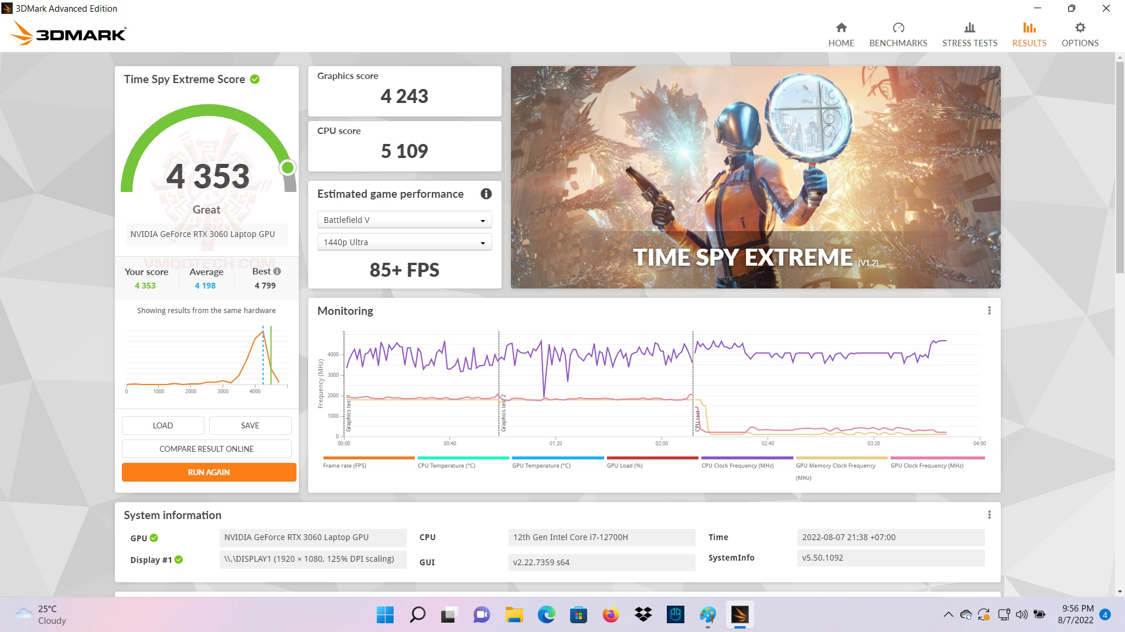Open the System information overflow menu
The height and width of the screenshot is (632, 1125).
point(990,515)
